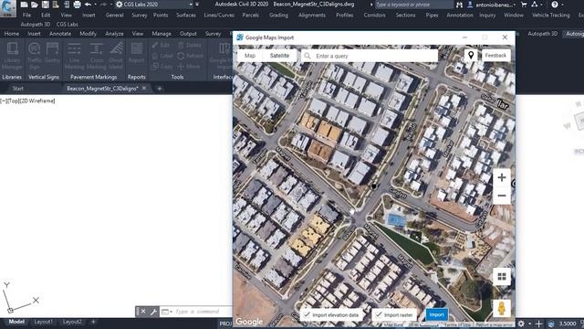Click the New drawing icon in quick access toolbar
Viewport: 584px width, 329px height.
click(x=24, y=5)
